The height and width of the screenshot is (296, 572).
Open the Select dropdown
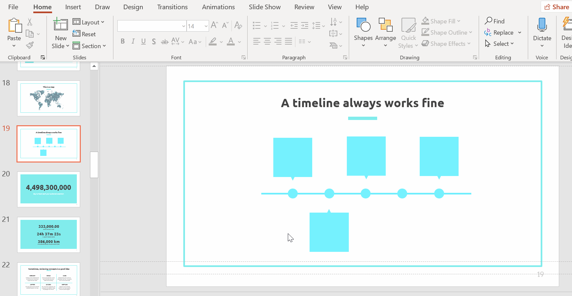(499, 44)
